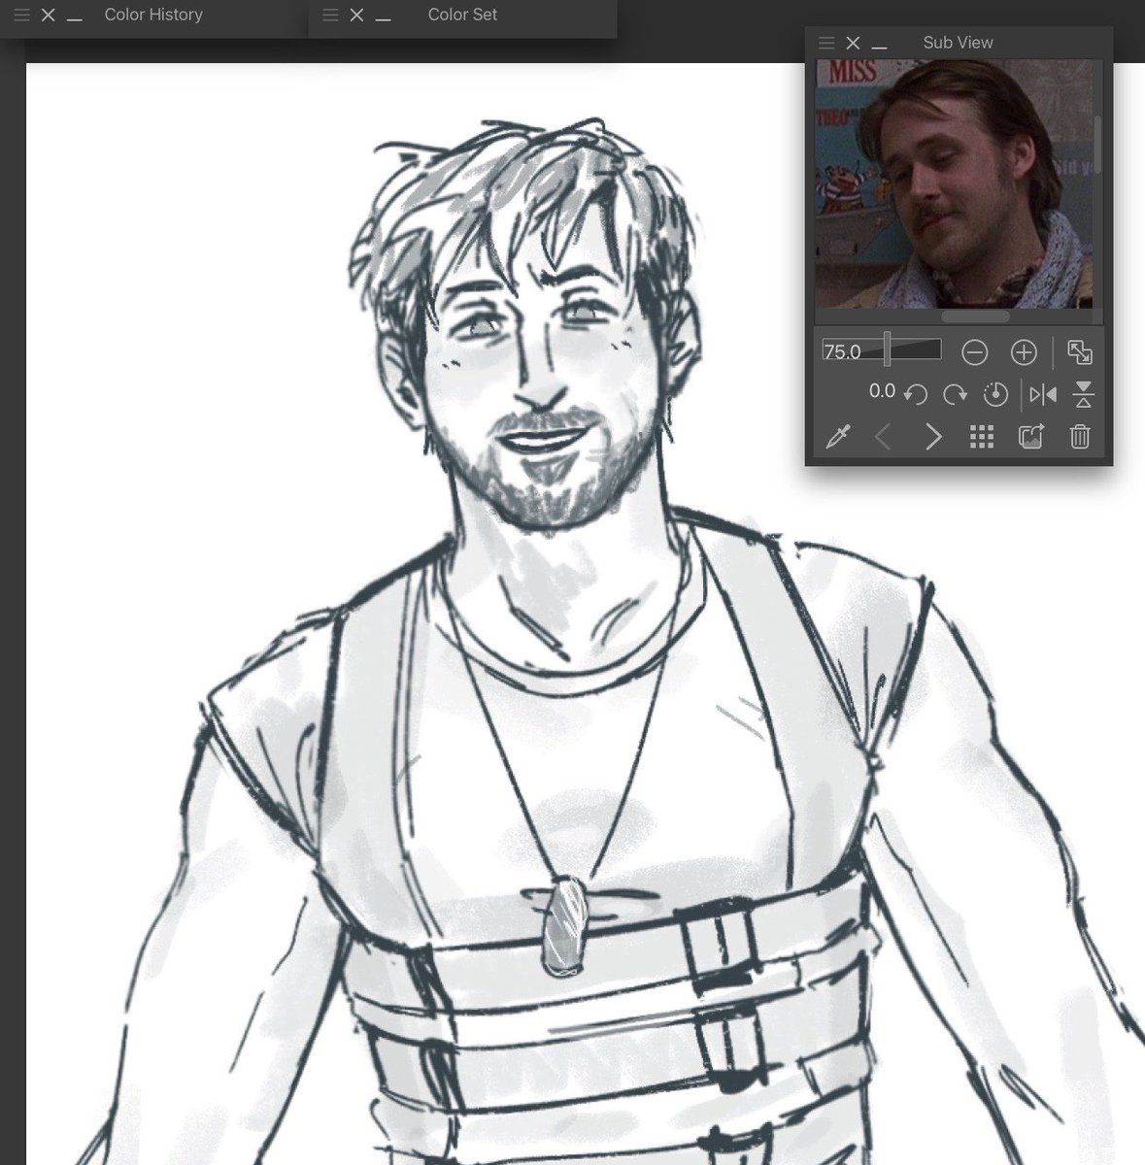
Task: Open the Sub View panel menu
Action: (x=826, y=43)
